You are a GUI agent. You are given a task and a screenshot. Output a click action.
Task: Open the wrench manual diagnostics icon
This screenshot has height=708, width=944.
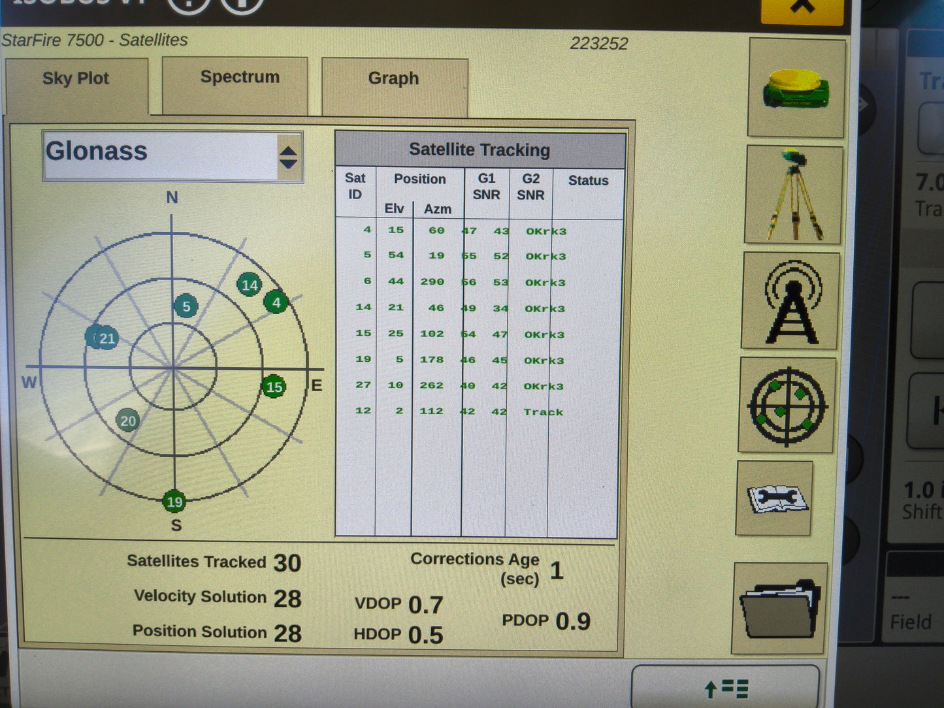[775, 498]
